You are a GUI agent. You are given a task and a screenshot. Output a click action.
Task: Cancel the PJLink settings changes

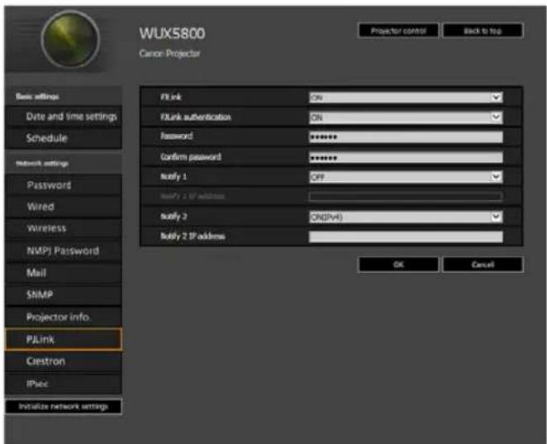pyautogui.click(x=483, y=265)
